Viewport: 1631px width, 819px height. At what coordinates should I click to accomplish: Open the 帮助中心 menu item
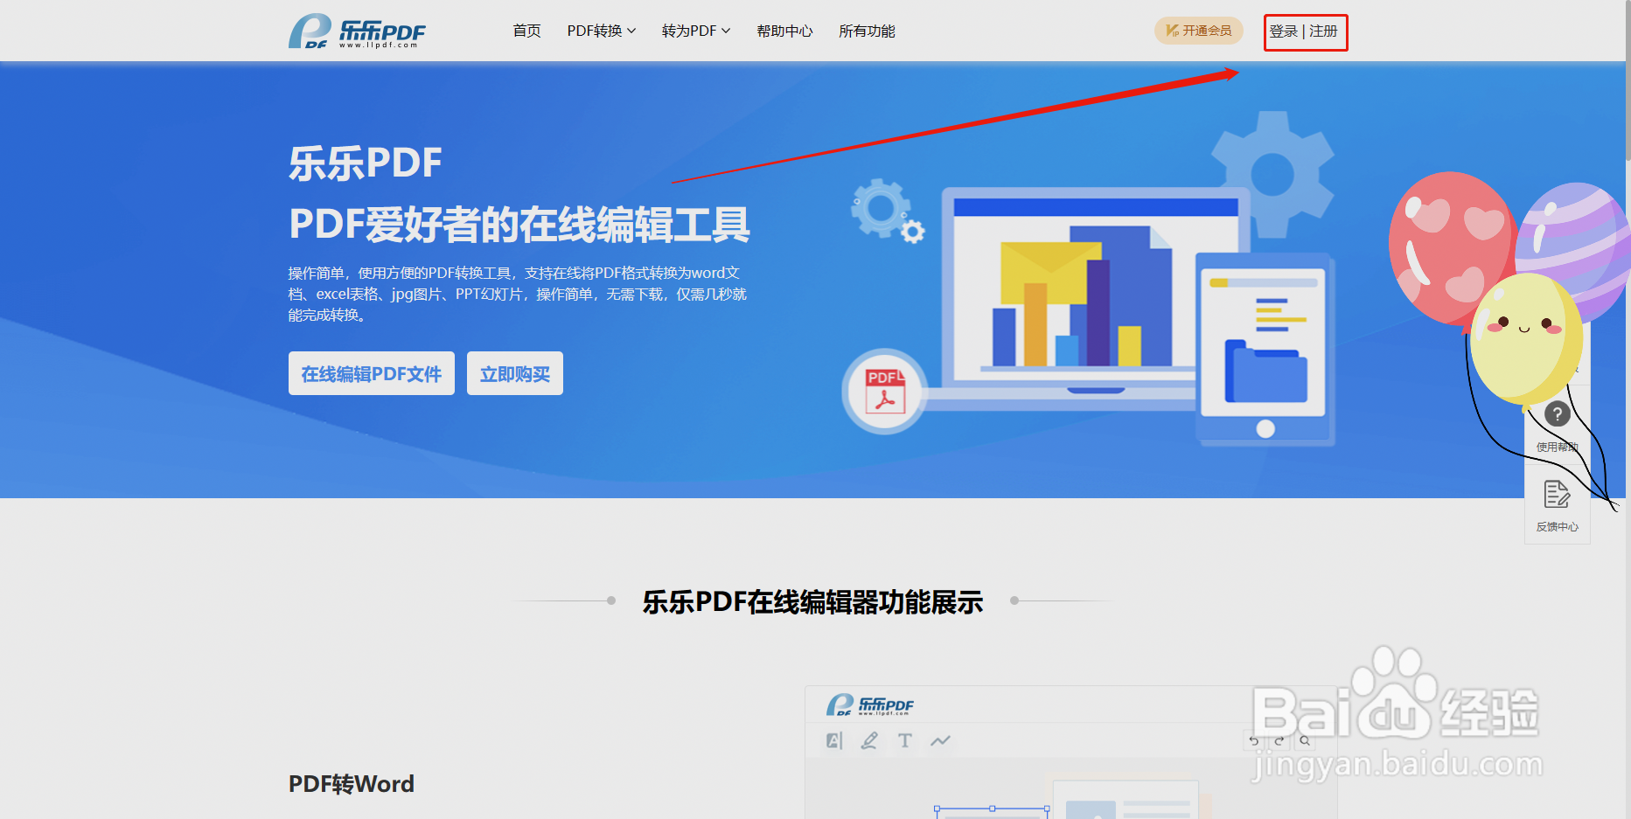(784, 31)
